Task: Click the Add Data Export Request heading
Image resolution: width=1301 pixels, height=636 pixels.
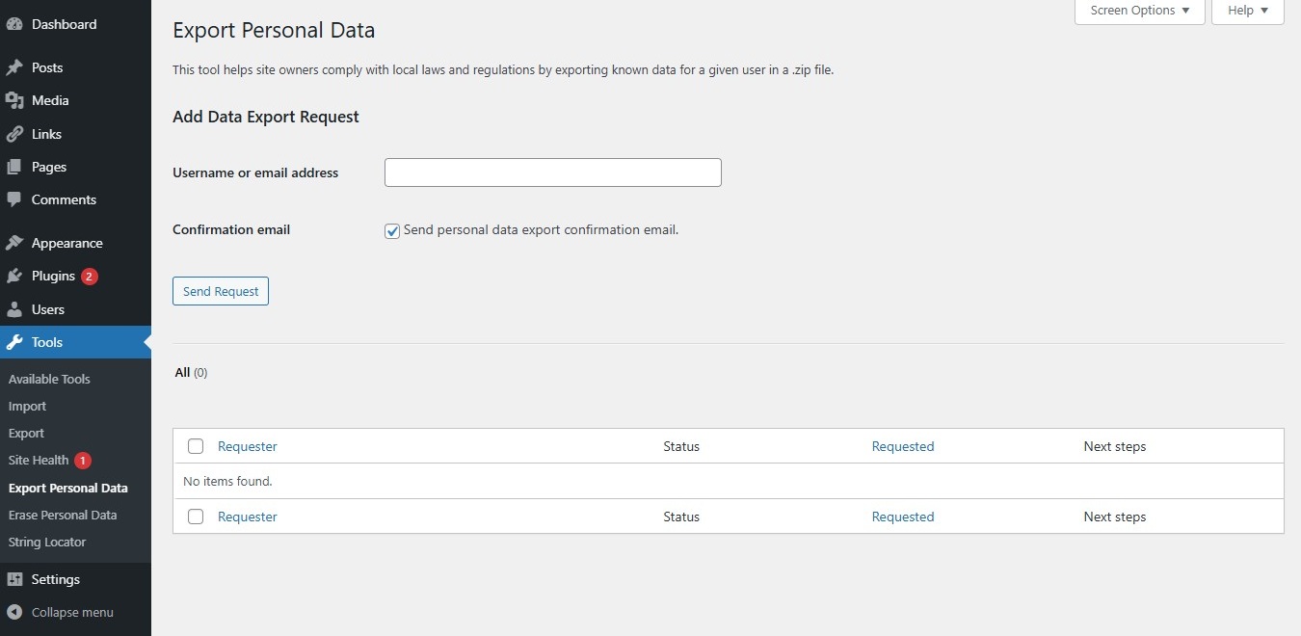Action: (266, 117)
